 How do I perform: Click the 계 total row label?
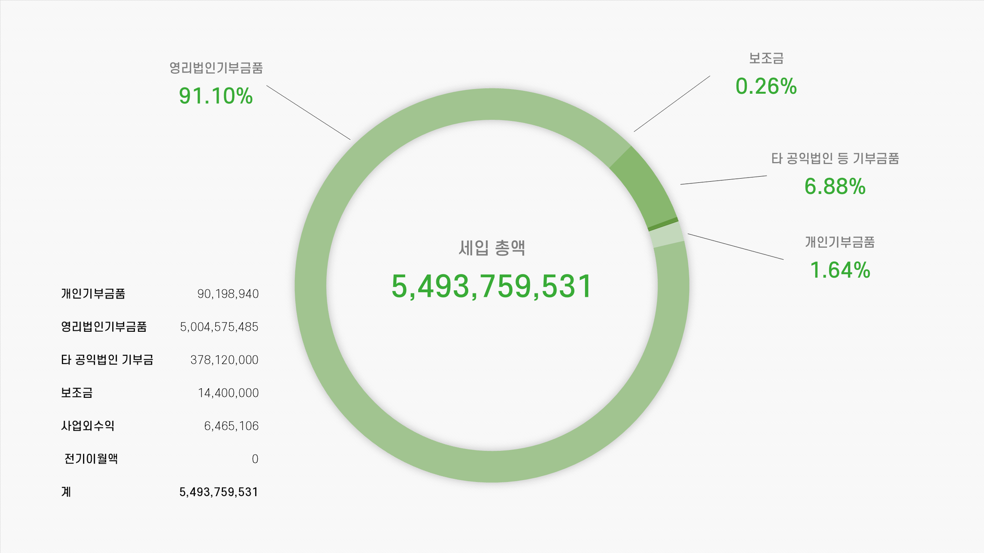(66, 492)
